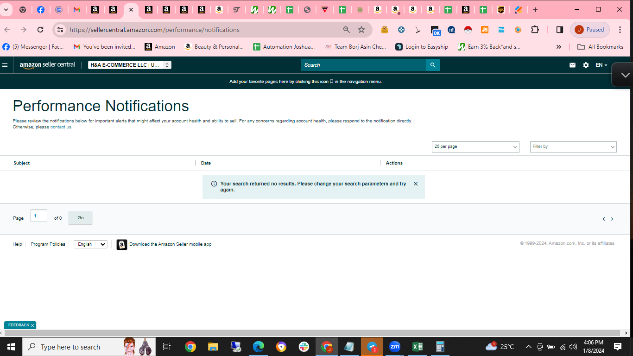The height and width of the screenshot is (356, 633).
Task: Go to previous page with left chevron
Action: tap(604, 219)
